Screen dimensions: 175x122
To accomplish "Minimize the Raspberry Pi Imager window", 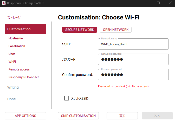I will coord(147,3).
